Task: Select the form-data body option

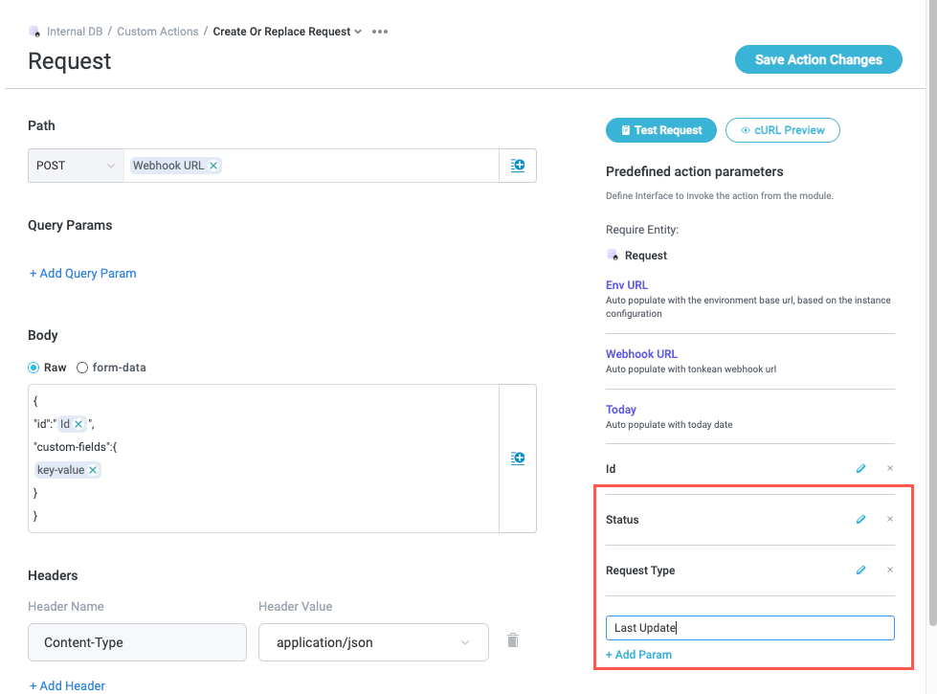Action: (82, 368)
